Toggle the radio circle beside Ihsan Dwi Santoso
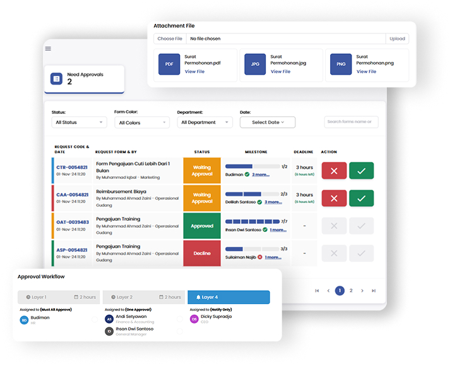450x366 pixels. click(x=180, y=331)
